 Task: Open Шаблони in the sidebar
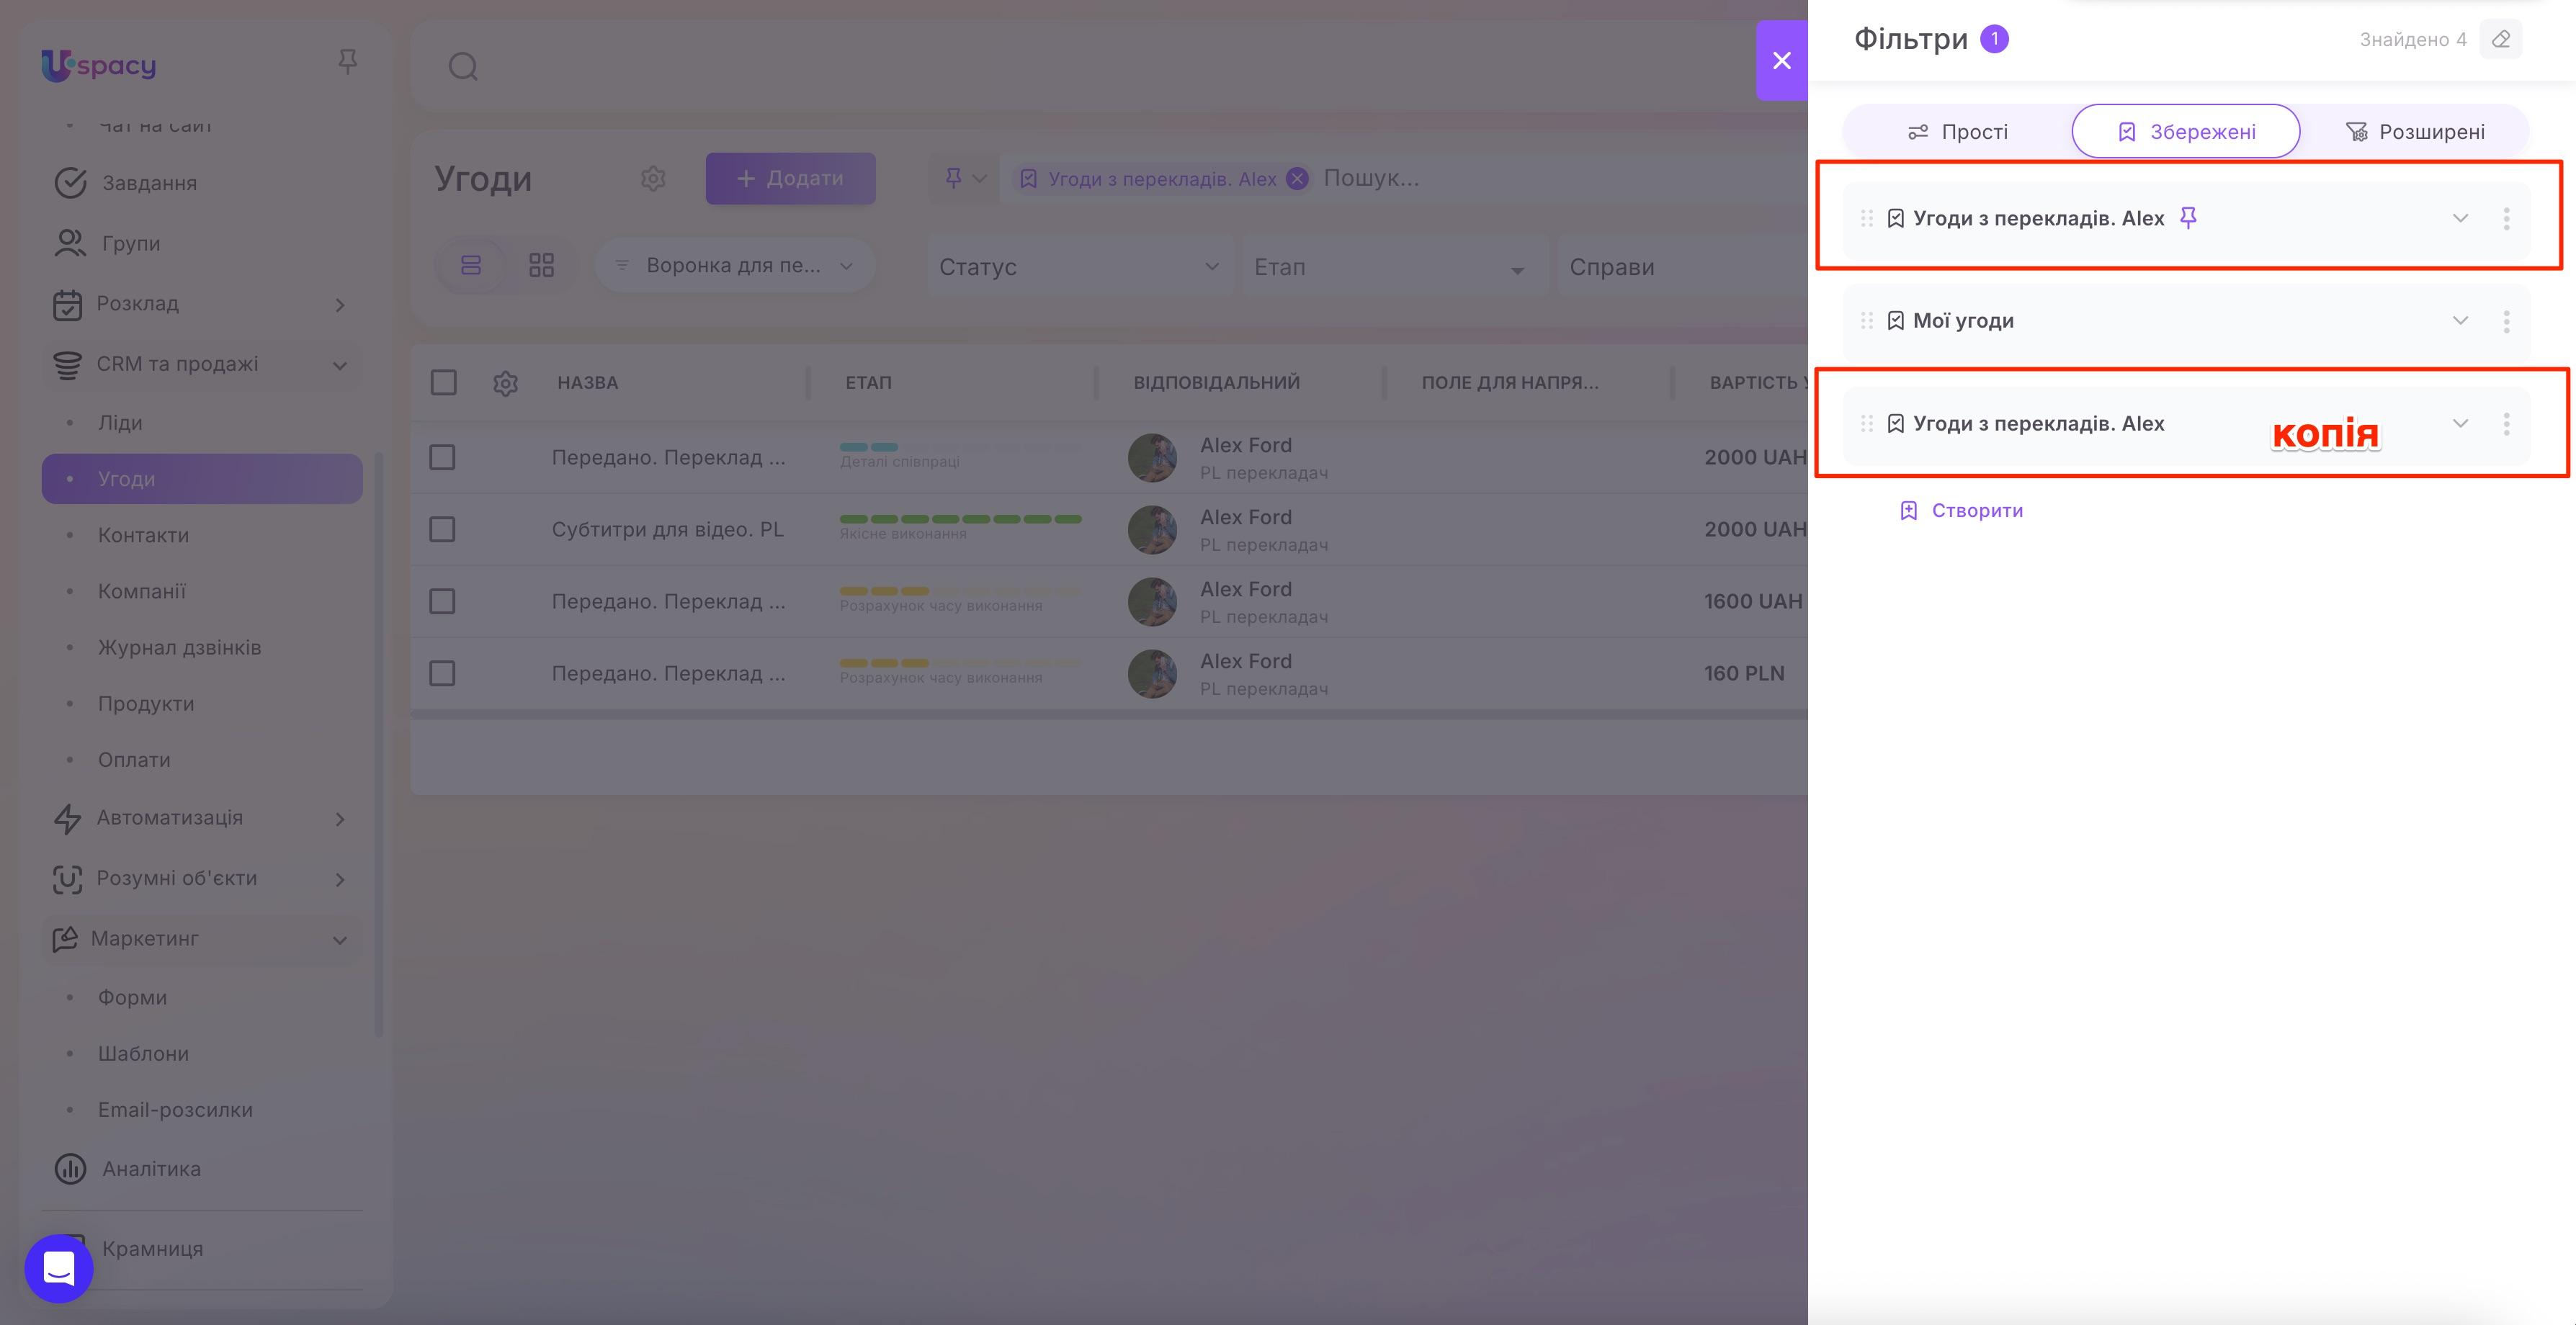pyautogui.click(x=143, y=1054)
